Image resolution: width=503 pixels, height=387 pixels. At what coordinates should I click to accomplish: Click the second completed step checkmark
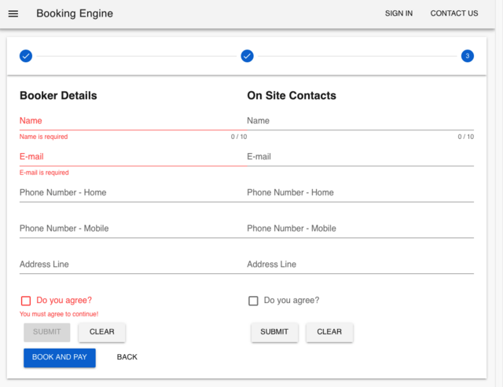pyautogui.click(x=247, y=56)
